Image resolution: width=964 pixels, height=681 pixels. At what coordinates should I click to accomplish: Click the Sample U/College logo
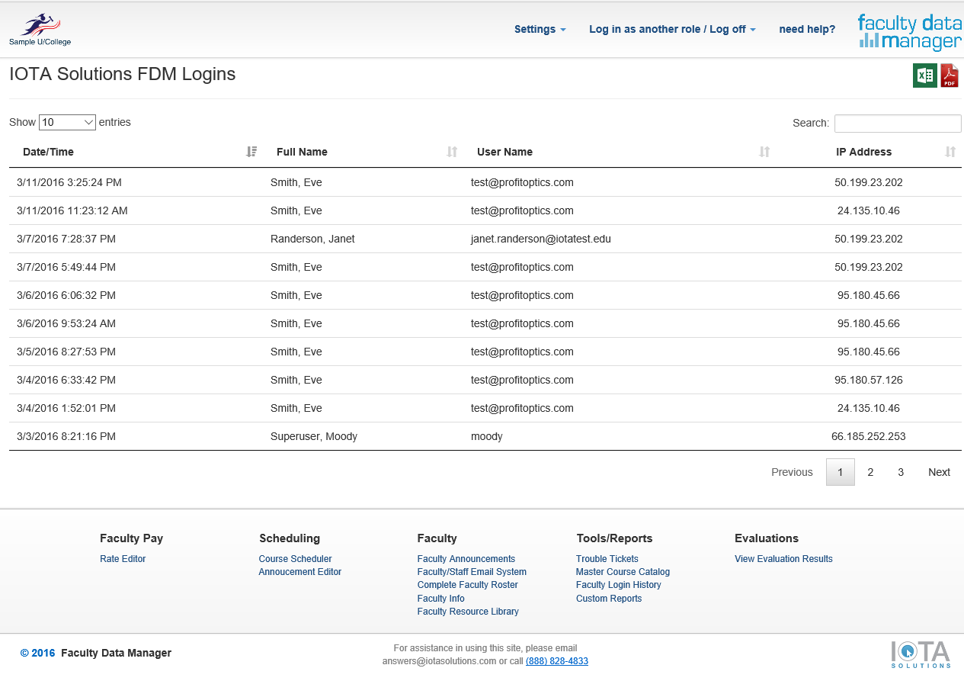click(40, 30)
